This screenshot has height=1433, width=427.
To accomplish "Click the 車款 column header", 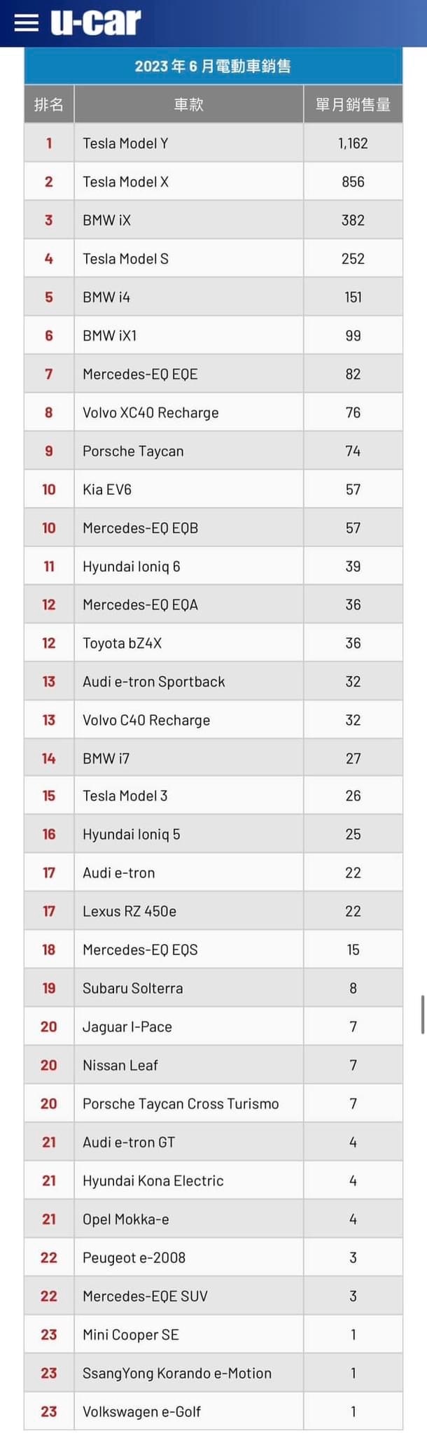I will pos(188,105).
